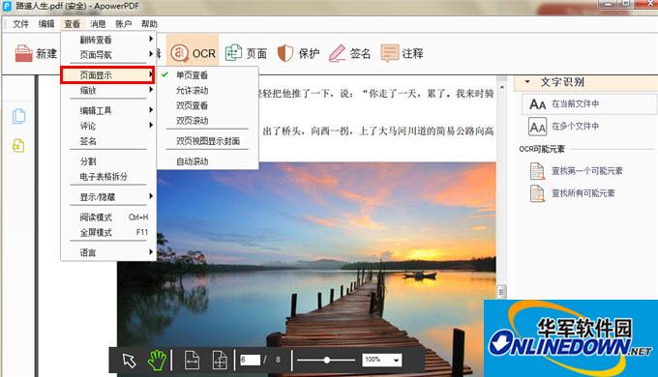Click 查找第一个可能元素 icon
Viewport: 658px width, 377px height.
[x=537, y=171]
